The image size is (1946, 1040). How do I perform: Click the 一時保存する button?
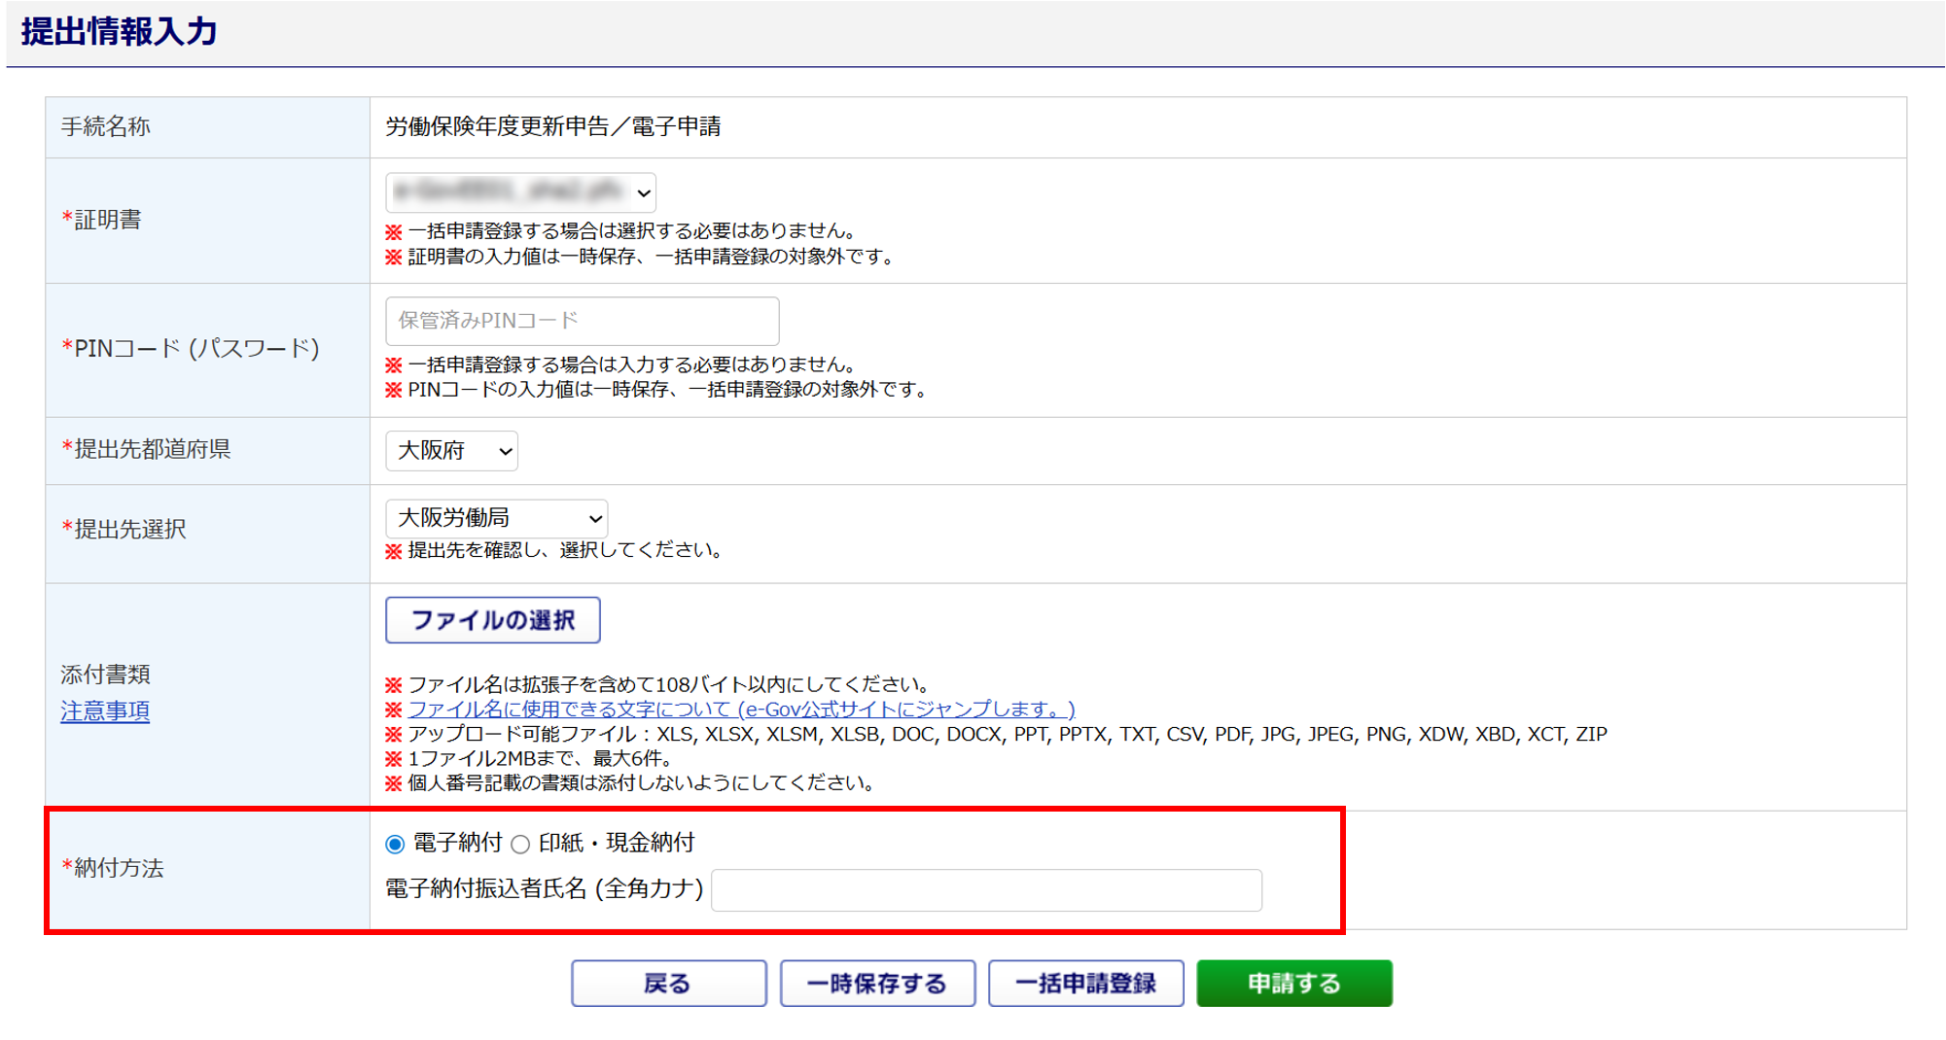pos(877,984)
